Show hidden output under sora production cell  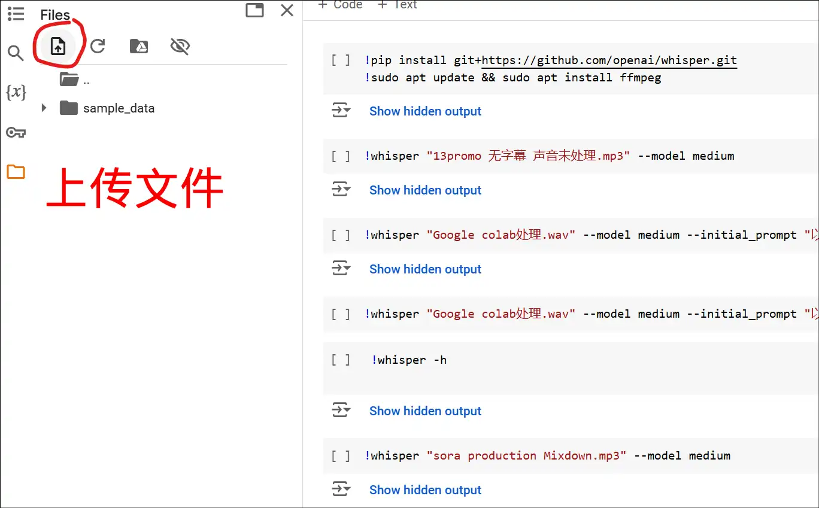(425, 490)
